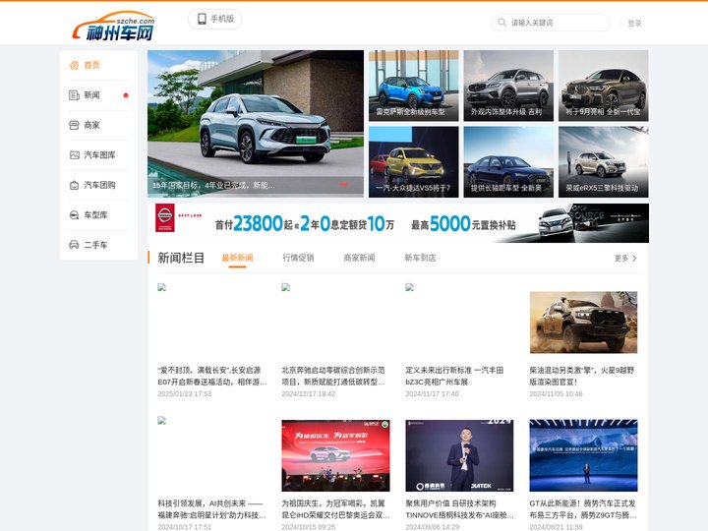Open the 新闻 sidebar menu item
The image size is (708, 531).
click(x=98, y=95)
